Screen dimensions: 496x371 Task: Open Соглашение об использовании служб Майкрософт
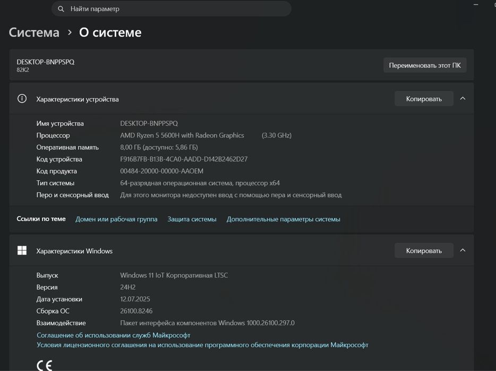click(114, 335)
